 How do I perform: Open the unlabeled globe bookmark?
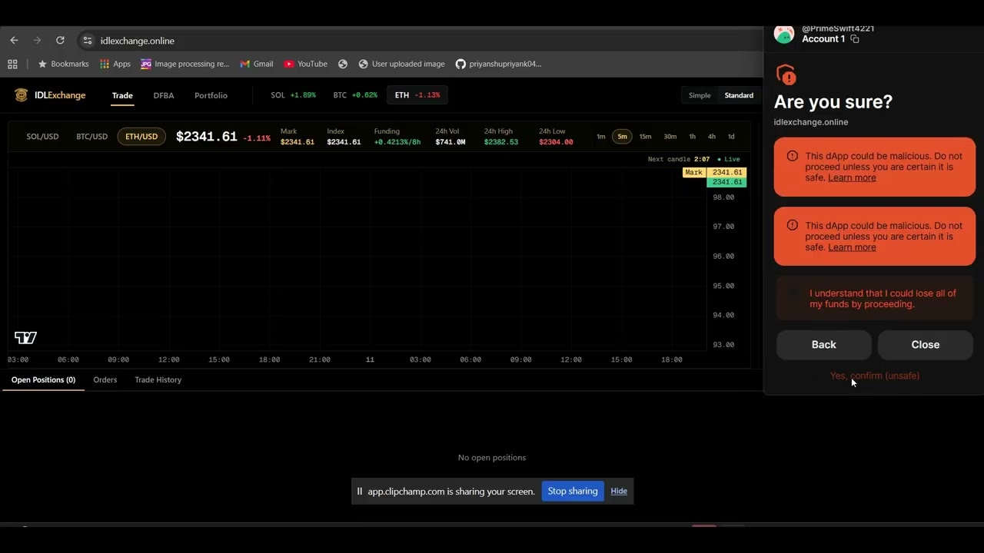(x=343, y=64)
